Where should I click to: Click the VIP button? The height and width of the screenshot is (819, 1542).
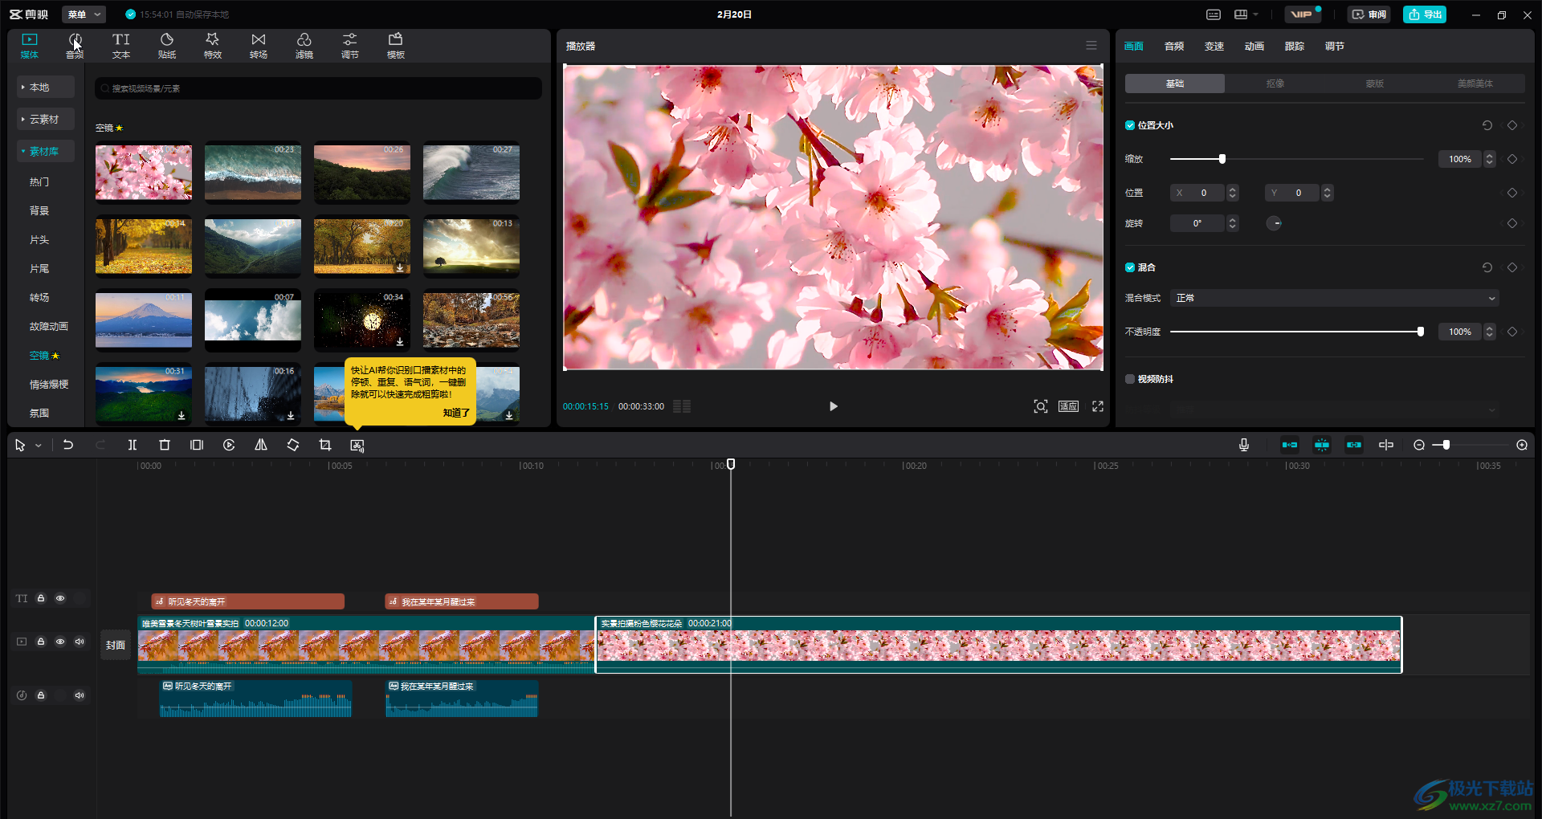(1302, 14)
